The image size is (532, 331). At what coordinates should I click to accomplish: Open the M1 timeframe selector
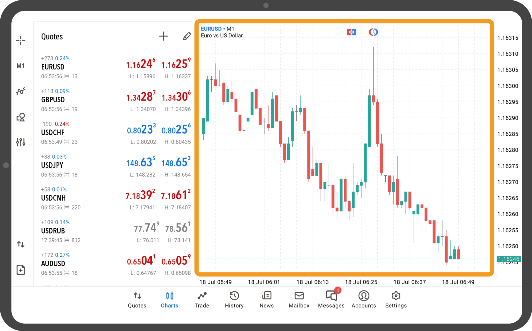21,66
